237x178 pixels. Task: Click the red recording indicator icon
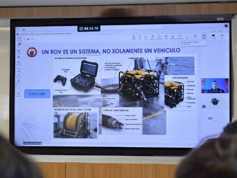[28, 39]
